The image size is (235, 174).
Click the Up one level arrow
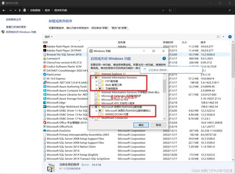[x=19, y=10]
